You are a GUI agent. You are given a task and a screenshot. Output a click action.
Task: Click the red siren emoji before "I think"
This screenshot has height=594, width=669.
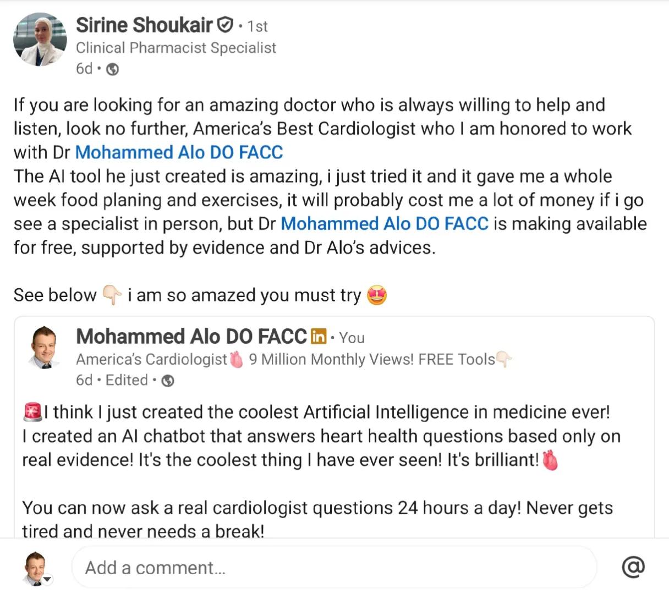[32, 411]
